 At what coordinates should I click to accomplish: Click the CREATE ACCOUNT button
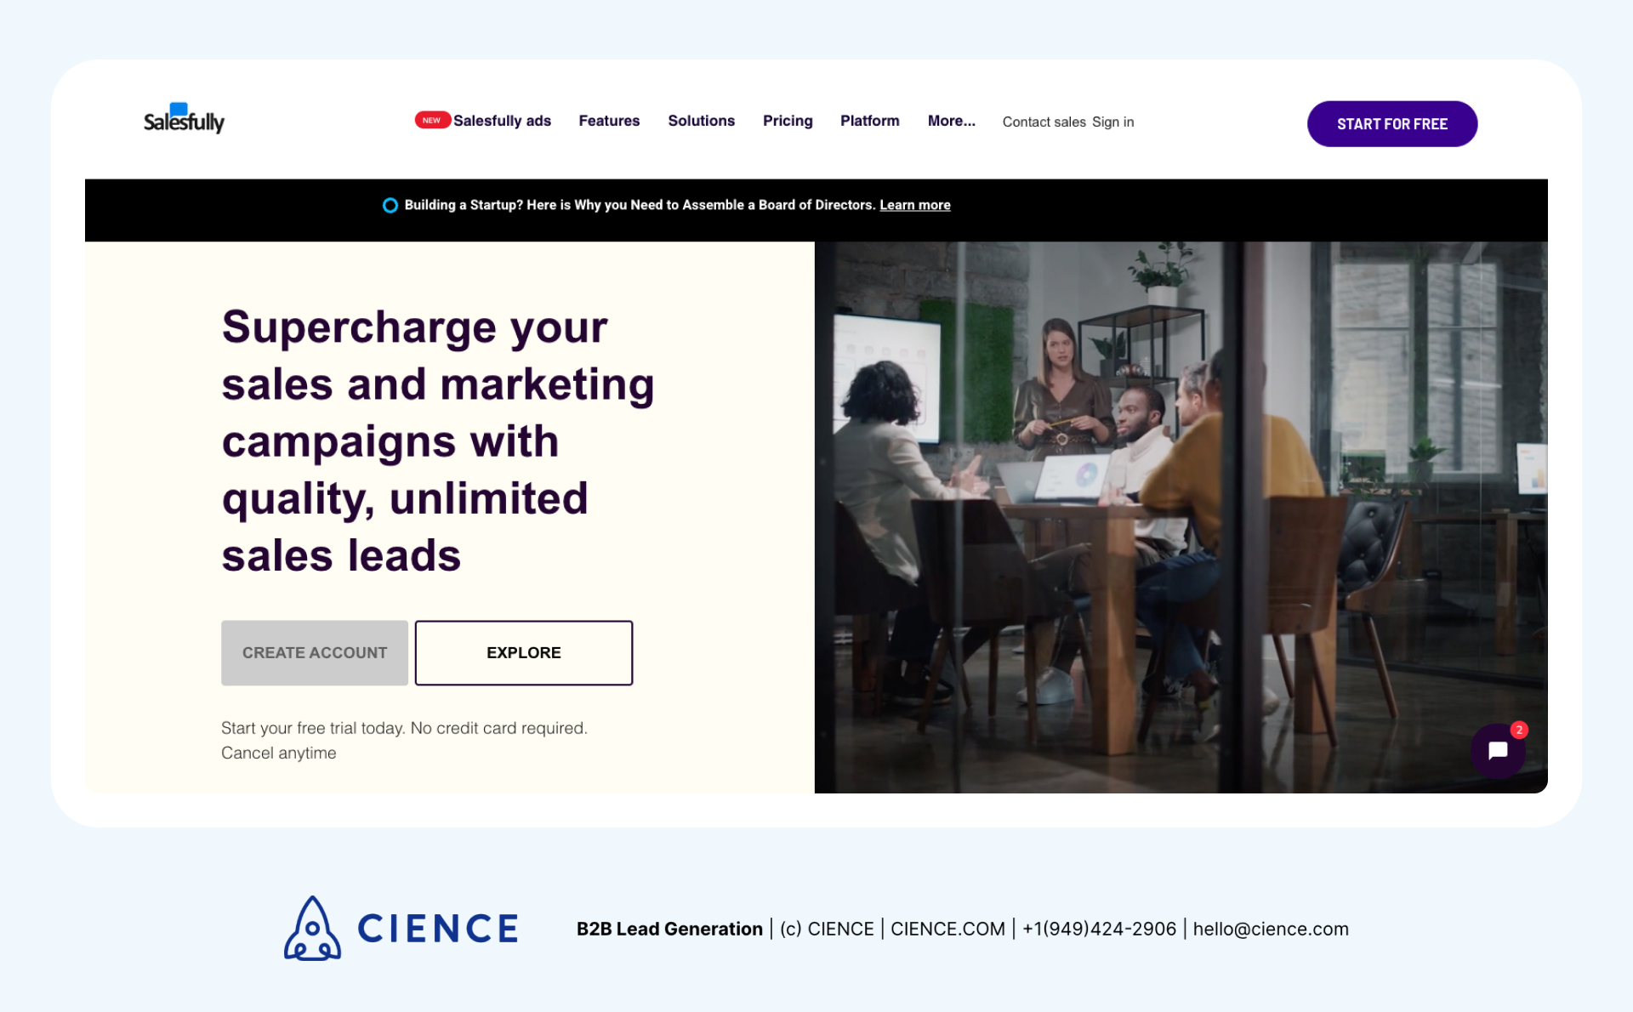pyautogui.click(x=314, y=653)
